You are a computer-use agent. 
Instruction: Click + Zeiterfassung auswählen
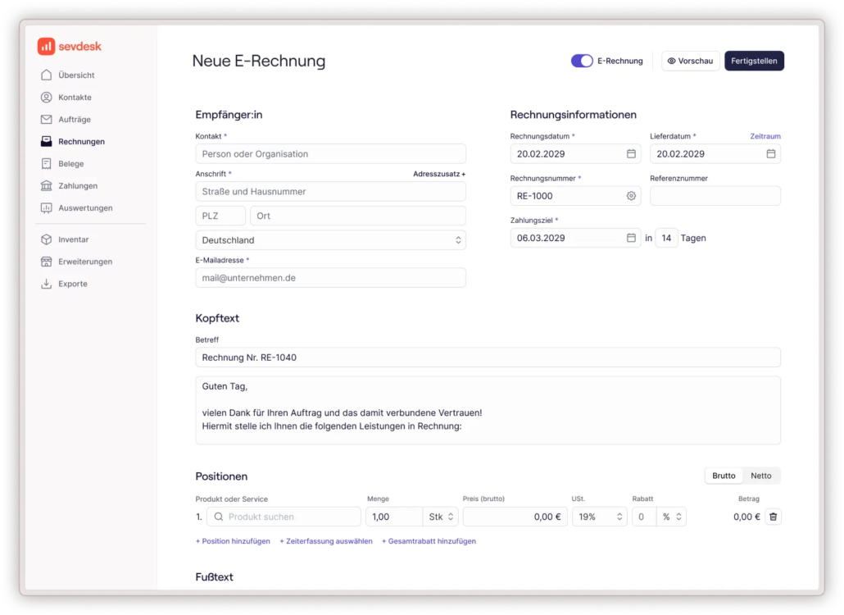pyautogui.click(x=325, y=540)
